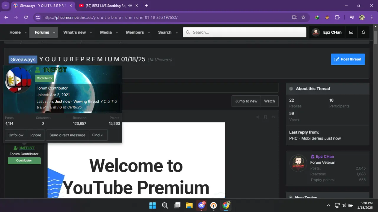Click the Post thread button

tap(348, 59)
